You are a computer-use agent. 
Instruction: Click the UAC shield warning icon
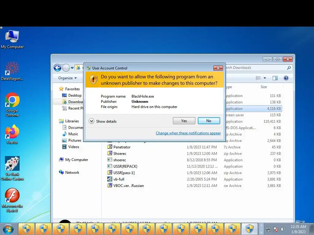tap(93, 80)
